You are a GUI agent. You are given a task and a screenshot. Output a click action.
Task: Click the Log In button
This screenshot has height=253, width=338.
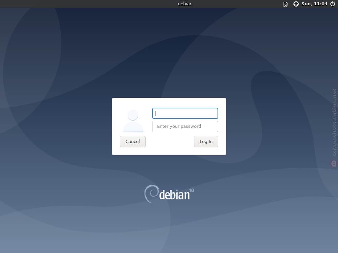206,142
